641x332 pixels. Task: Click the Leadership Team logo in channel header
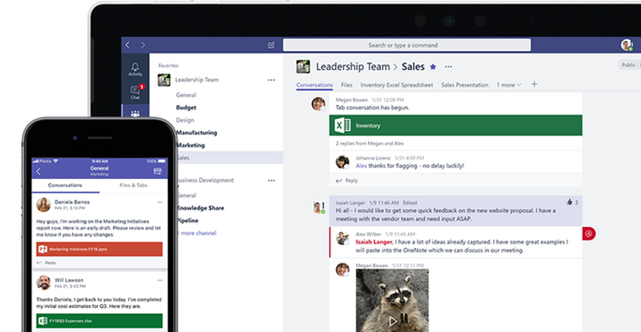point(303,67)
